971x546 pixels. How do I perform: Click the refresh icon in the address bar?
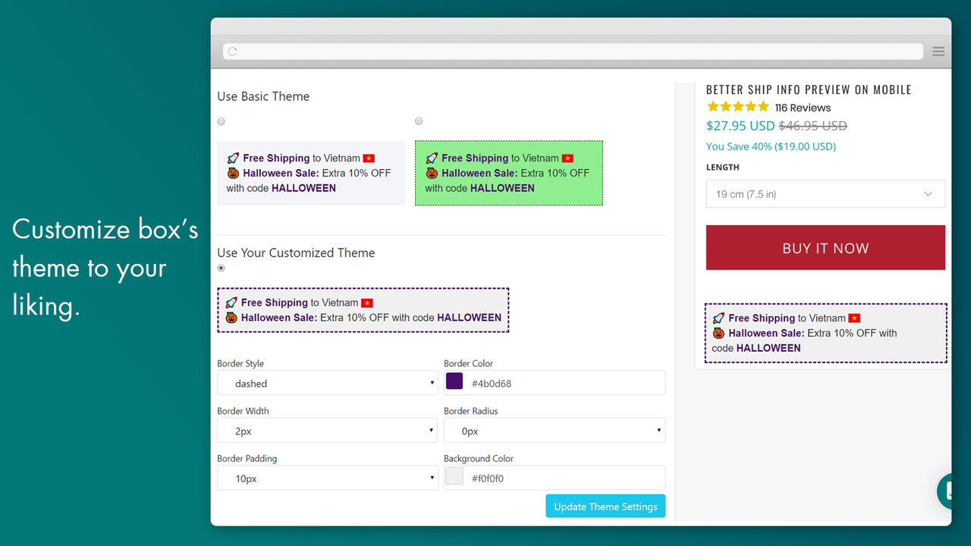[x=231, y=51]
